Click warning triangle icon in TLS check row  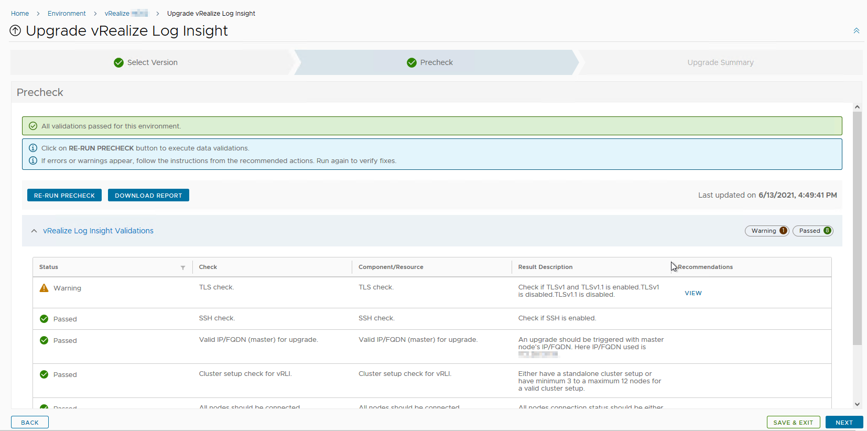tap(44, 288)
